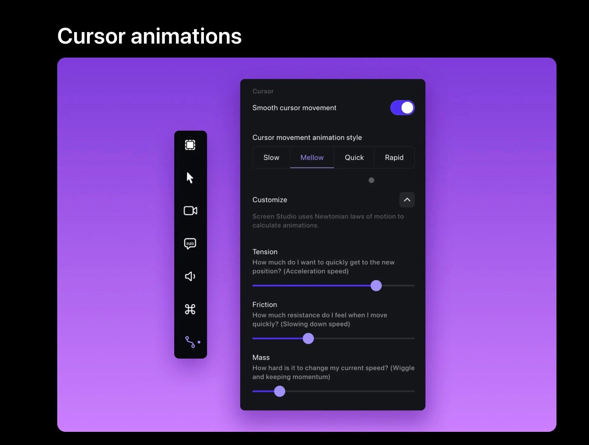This screenshot has width=589, height=445.
Task: Click the Tension slider handle
Action: click(376, 285)
